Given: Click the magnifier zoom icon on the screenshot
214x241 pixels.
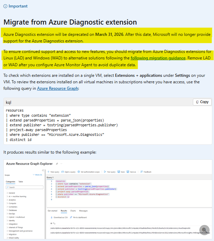Looking at the screenshot, I should tap(204, 230).
